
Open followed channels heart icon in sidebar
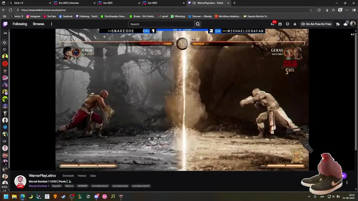pyautogui.click(x=4, y=49)
